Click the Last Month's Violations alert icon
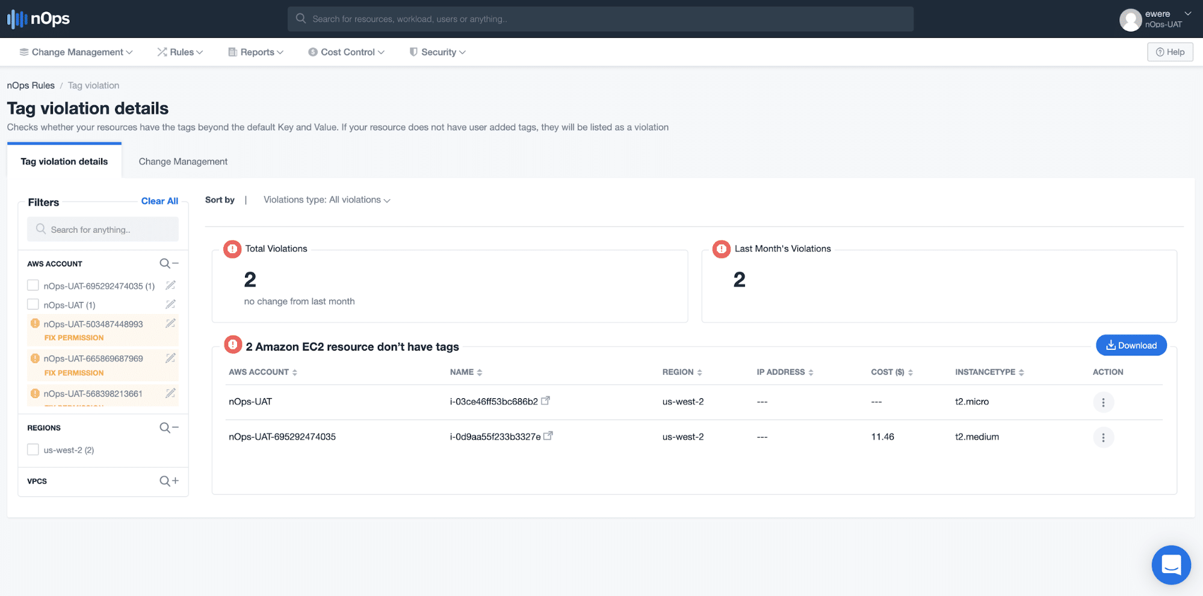 coord(722,248)
